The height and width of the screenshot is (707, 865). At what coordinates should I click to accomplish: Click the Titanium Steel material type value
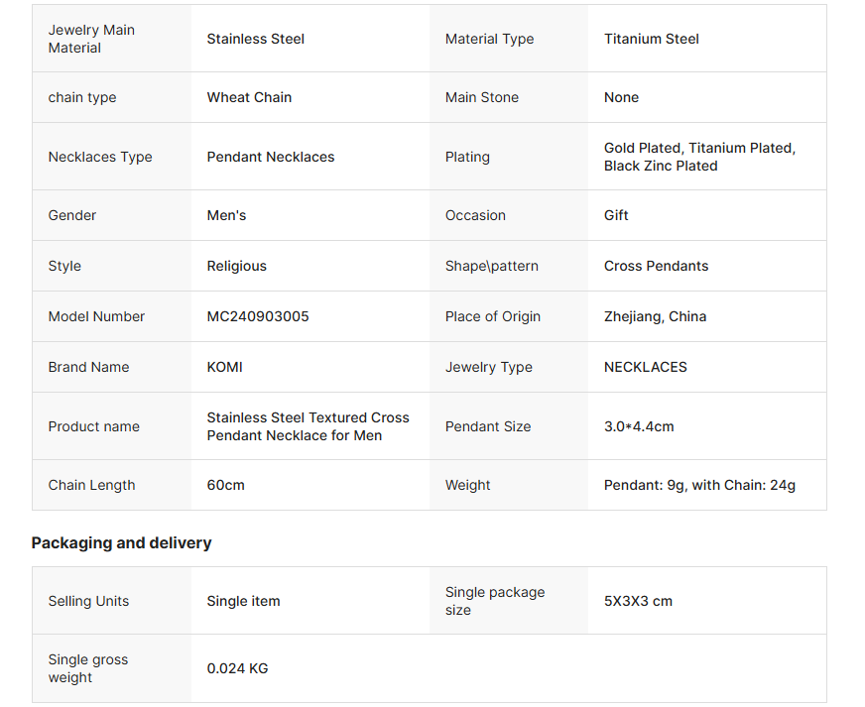[x=651, y=39]
